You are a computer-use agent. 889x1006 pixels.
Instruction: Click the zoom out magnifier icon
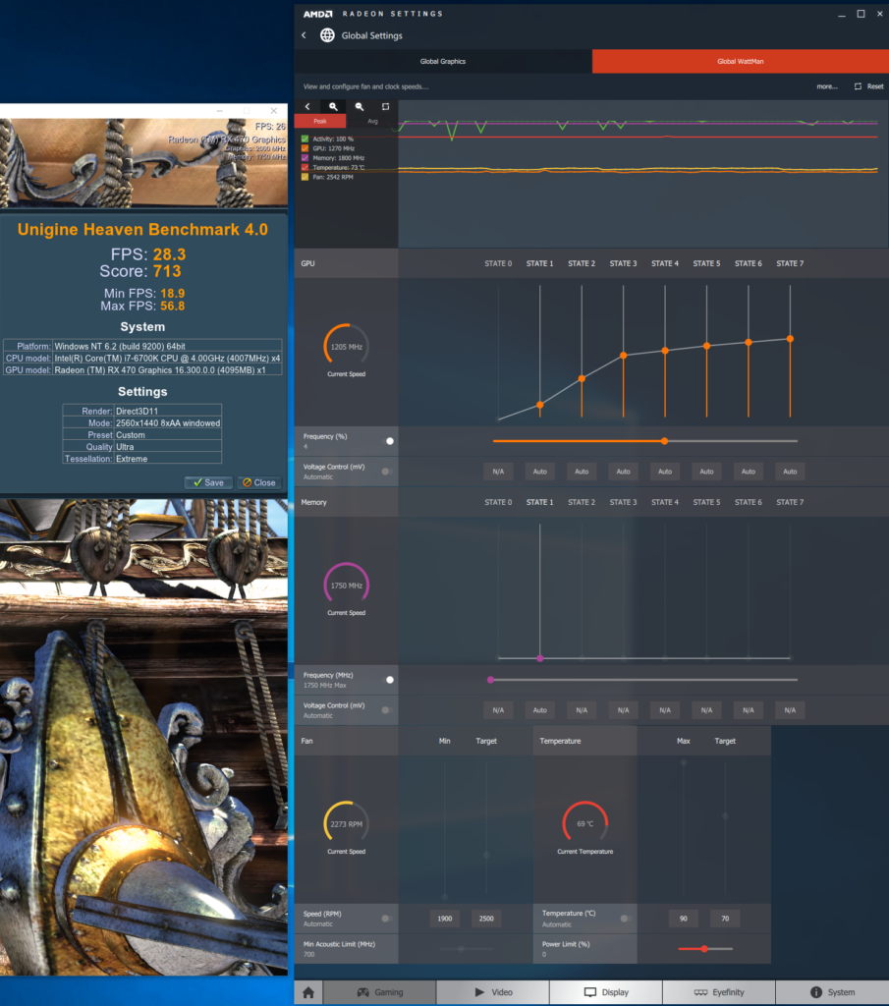pyautogui.click(x=360, y=106)
